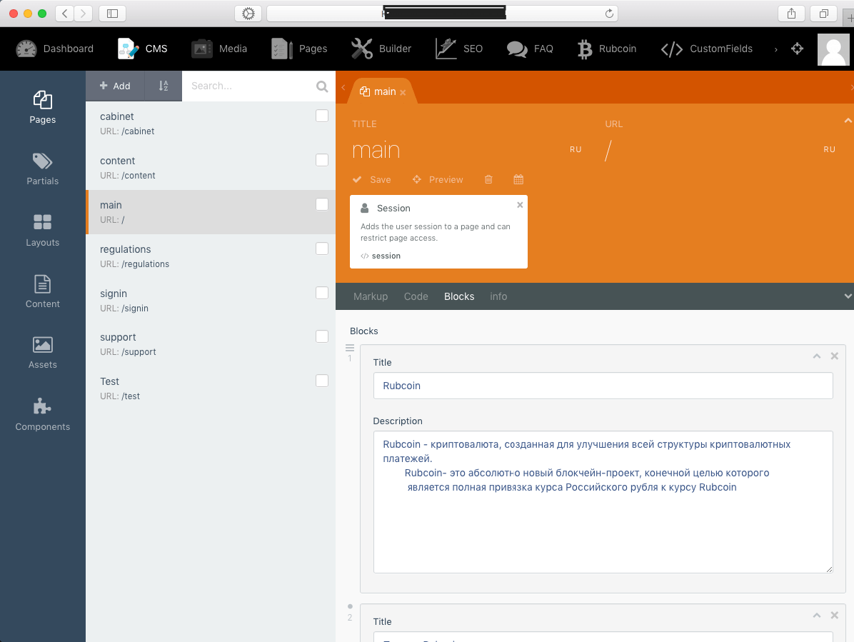Open the regulations page
Image resolution: width=854 pixels, height=642 pixels.
[x=210, y=256]
